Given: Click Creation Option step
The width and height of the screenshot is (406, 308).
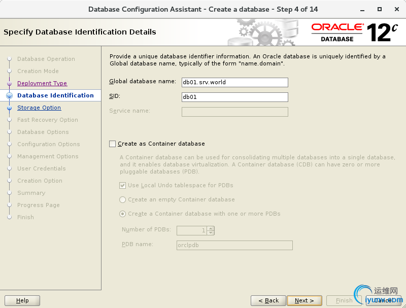Looking at the screenshot, I should pos(40,181).
